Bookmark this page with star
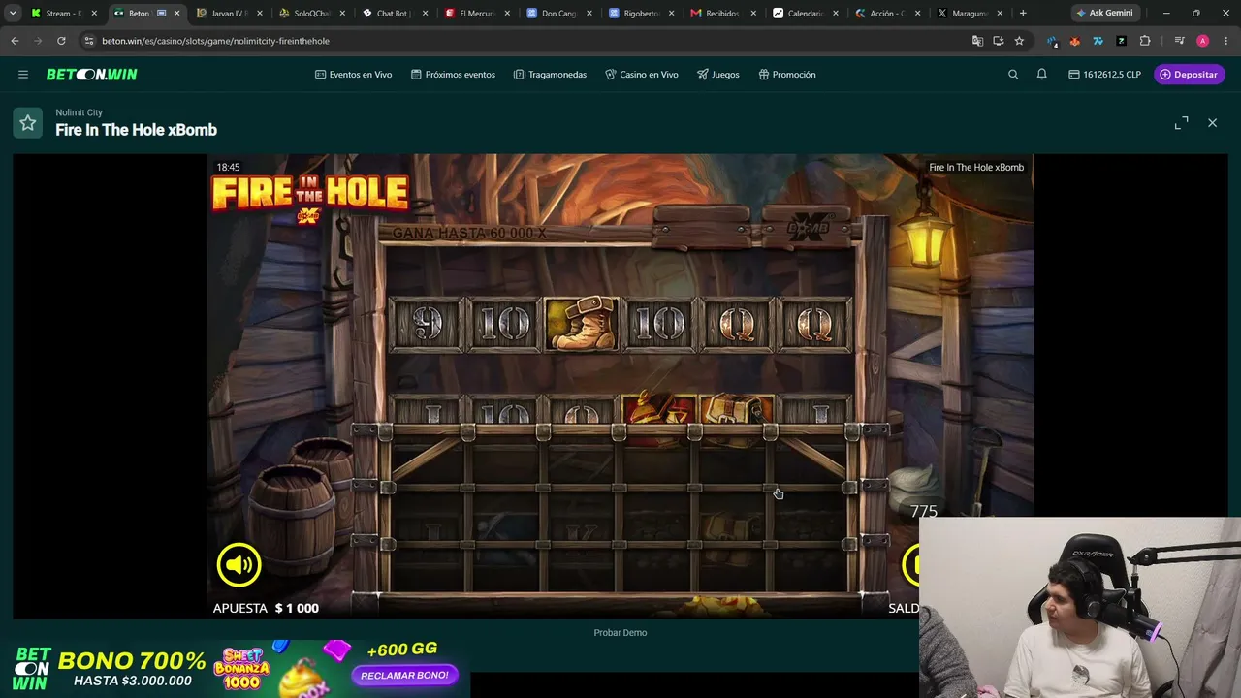Image resolution: width=1241 pixels, height=698 pixels. (1019, 41)
